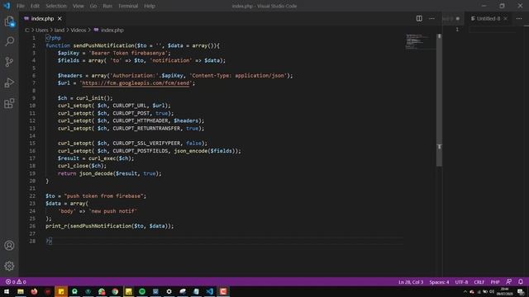
Task: Open the Spotify icon on the taskbar
Action: pyautogui.click(x=142, y=291)
